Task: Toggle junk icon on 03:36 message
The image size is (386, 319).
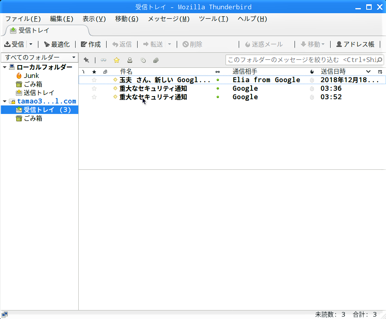Action: (312, 89)
